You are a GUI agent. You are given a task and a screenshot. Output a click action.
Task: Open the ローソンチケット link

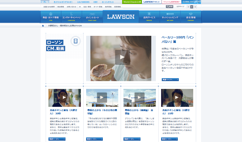[108, 2]
